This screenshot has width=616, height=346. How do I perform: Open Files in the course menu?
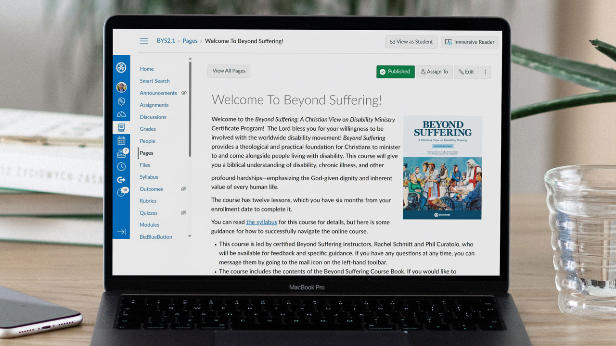145,165
